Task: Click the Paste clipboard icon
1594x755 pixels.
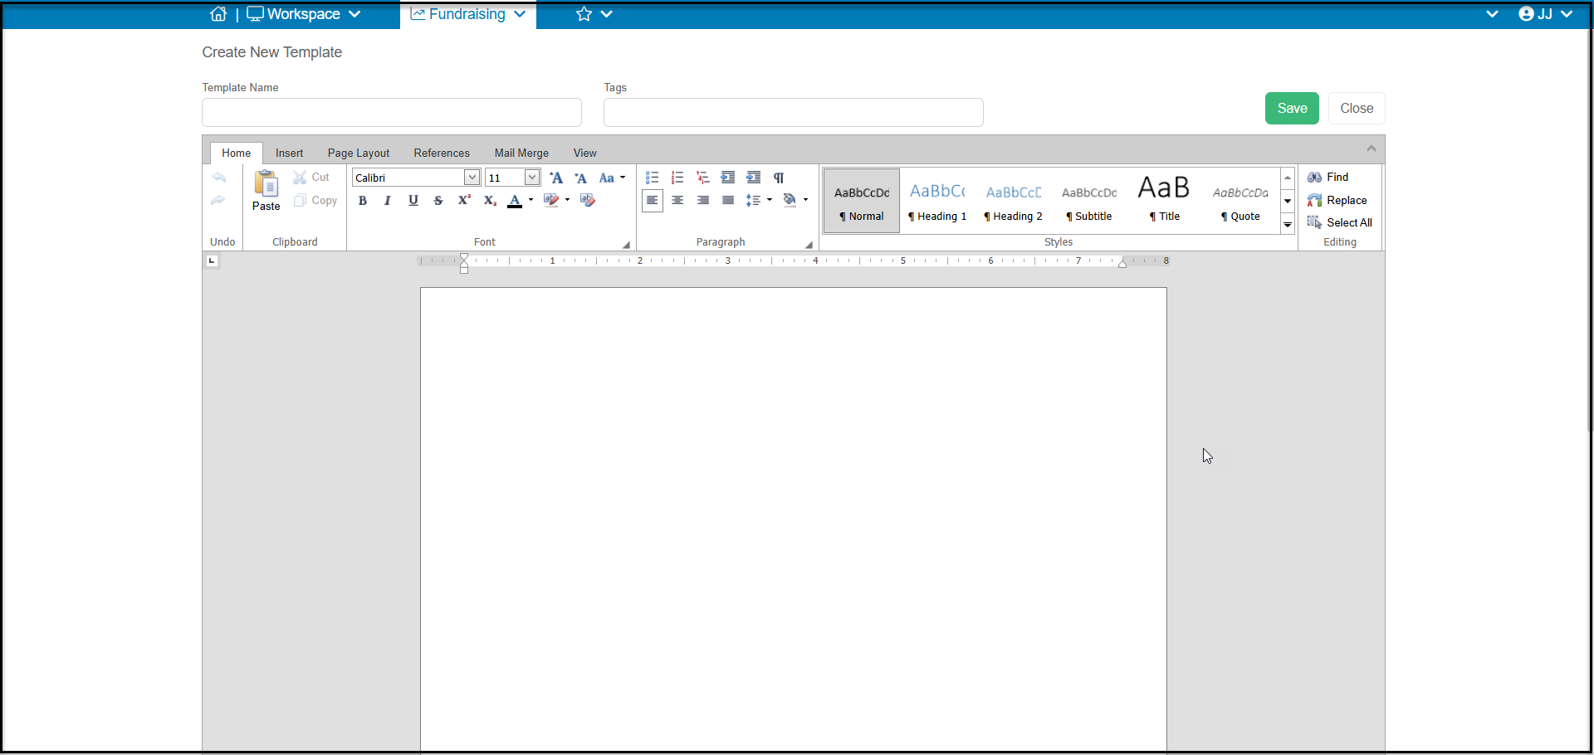Action: coord(266,183)
